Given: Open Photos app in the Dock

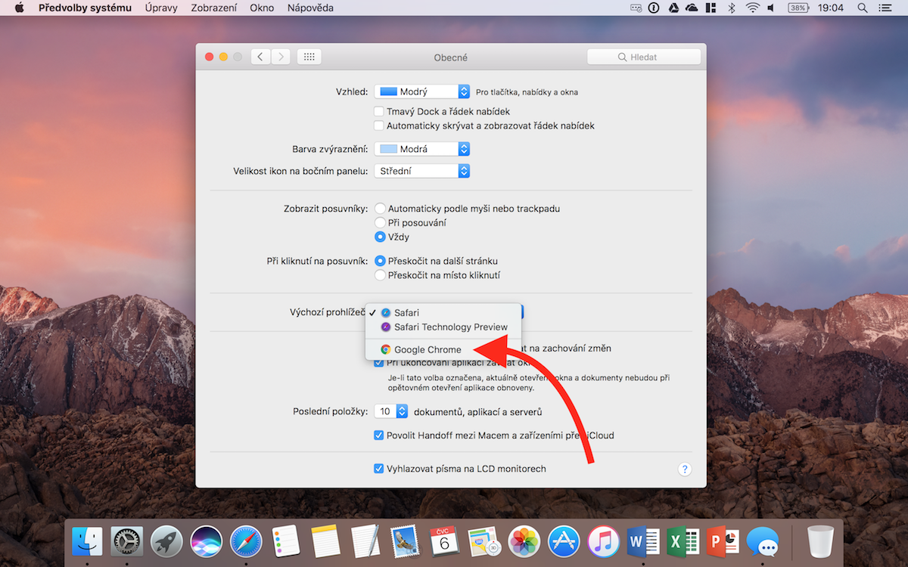Looking at the screenshot, I should tap(524, 541).
